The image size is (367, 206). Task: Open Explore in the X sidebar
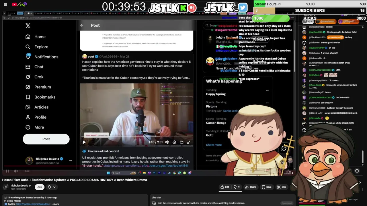[37, 47]
